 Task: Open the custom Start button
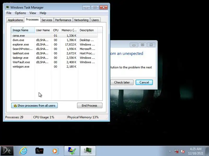pos(7,151)
